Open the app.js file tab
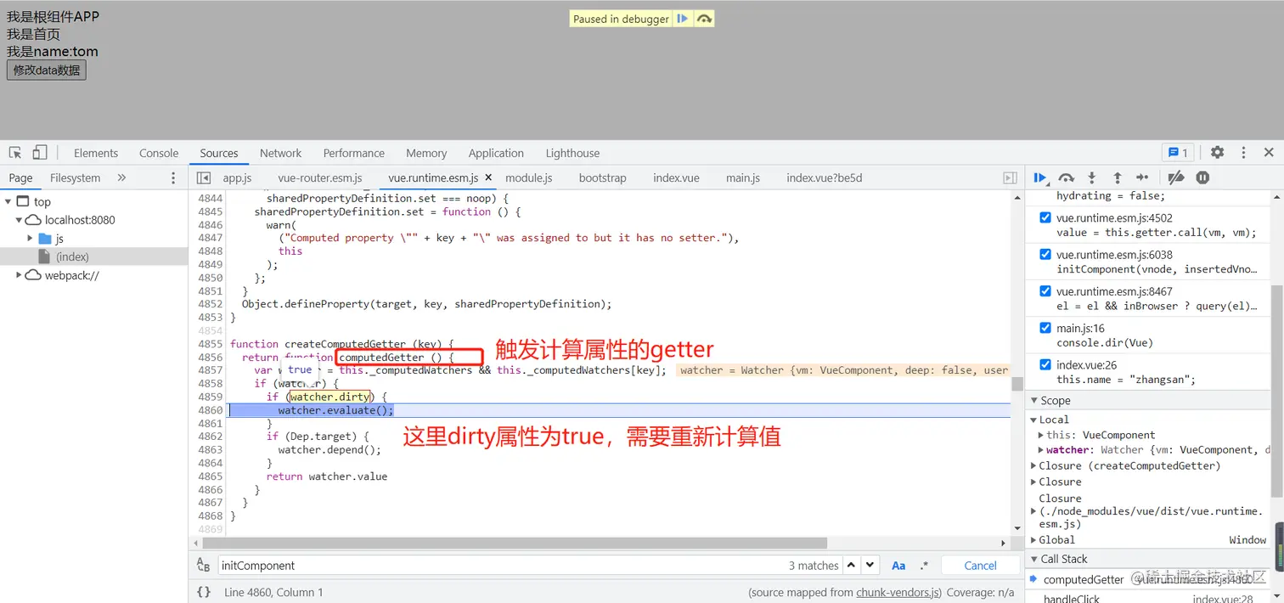This screenshot has height=603, width=1284. 237,178
